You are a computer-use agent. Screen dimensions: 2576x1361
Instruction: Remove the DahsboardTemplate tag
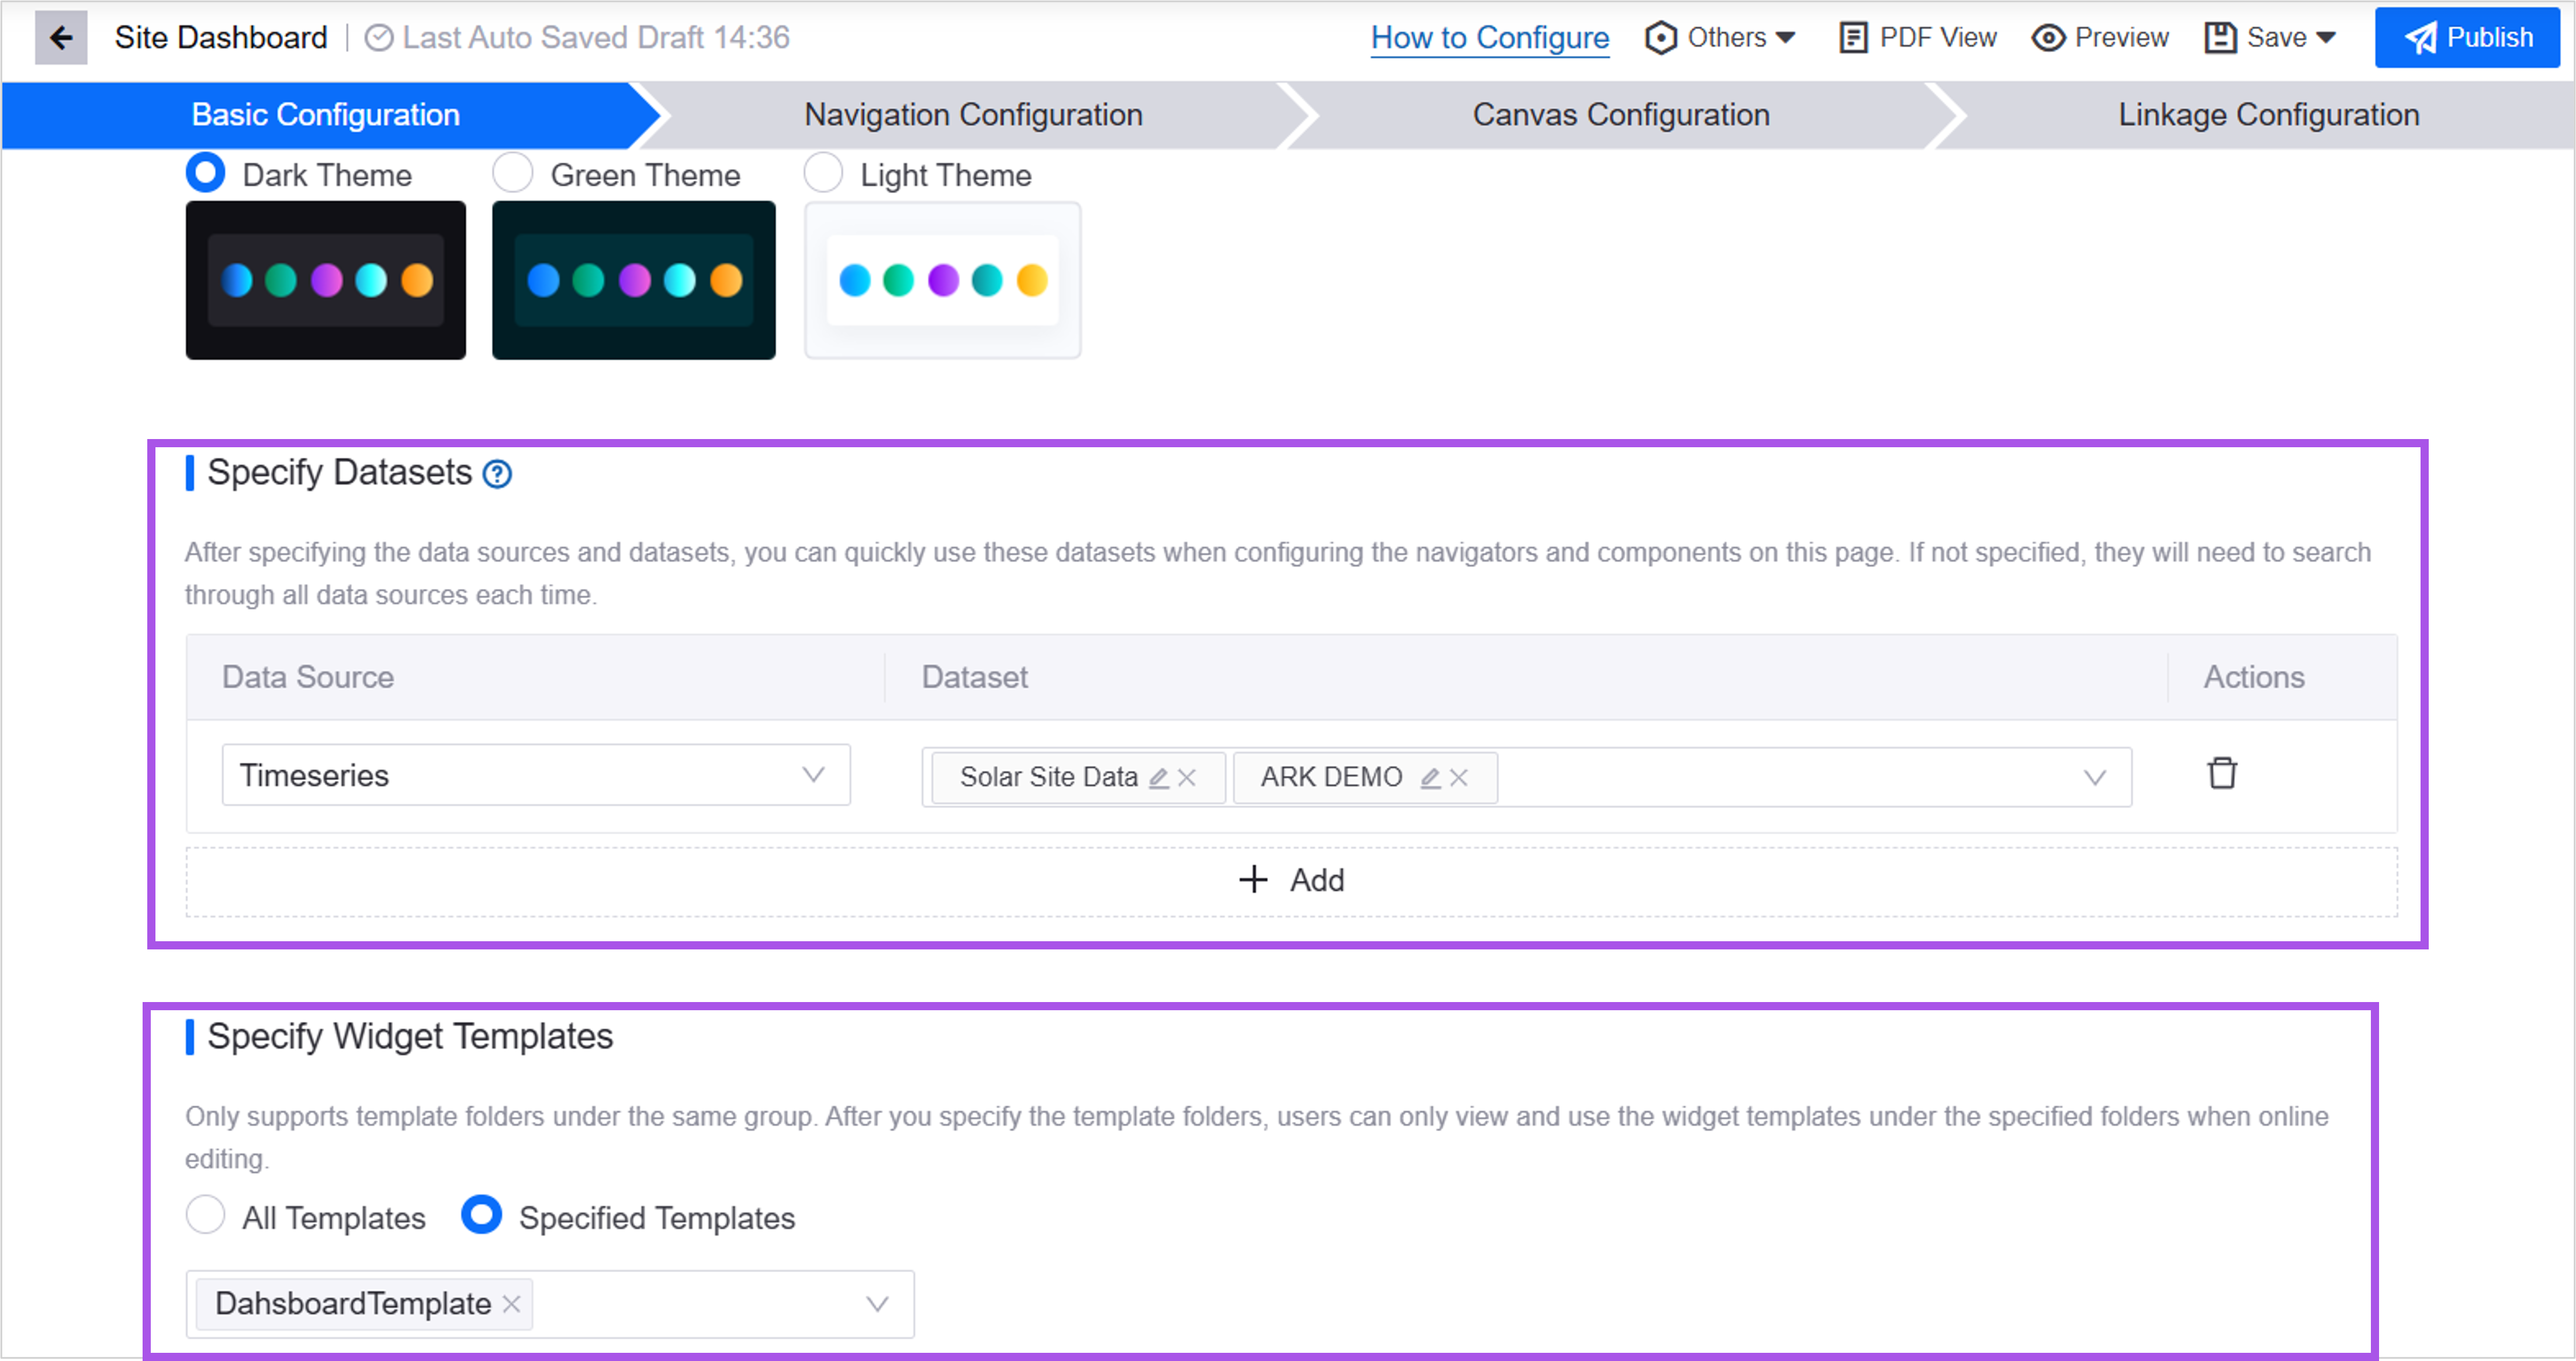[x=511, y=1304]
